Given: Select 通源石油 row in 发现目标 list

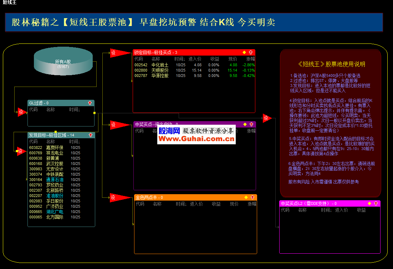Looking at the screenshot, I should coord(55,180).
